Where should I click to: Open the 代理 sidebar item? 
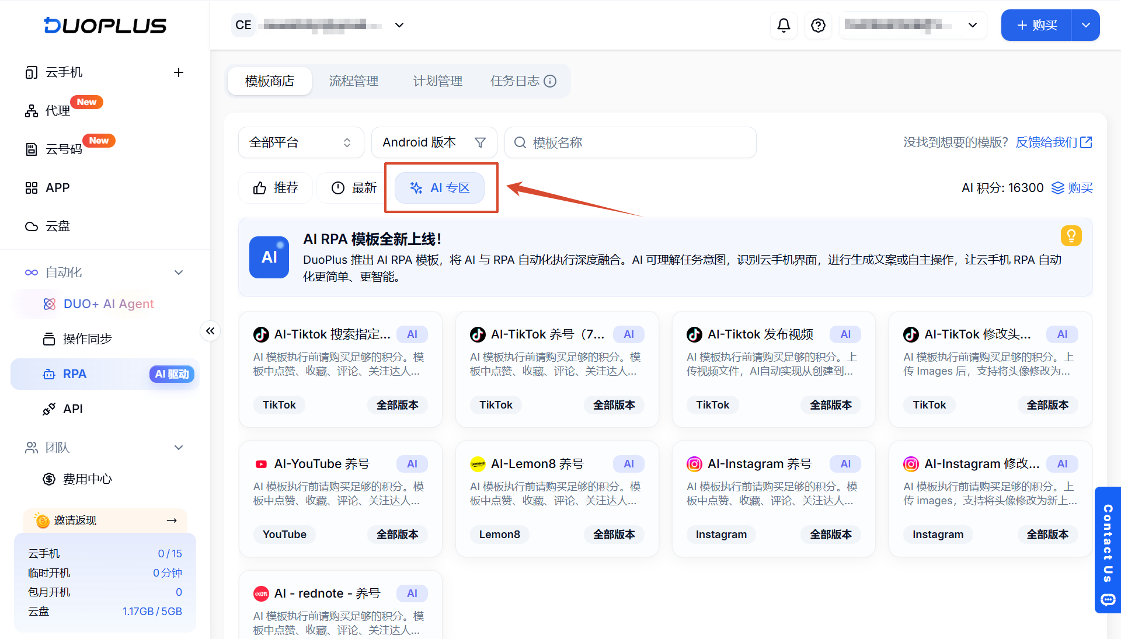click(x=58, y=111)
